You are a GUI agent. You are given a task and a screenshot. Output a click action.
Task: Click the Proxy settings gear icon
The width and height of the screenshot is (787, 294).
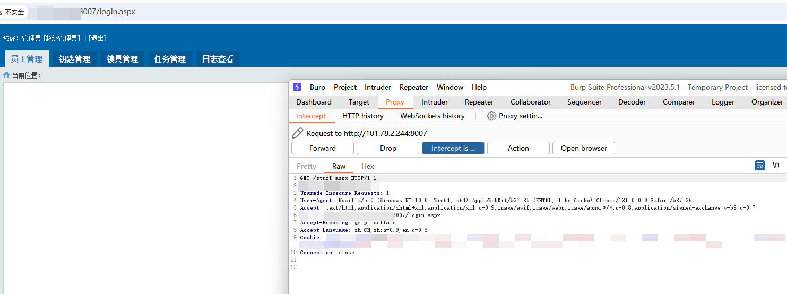tap(491, 116)
